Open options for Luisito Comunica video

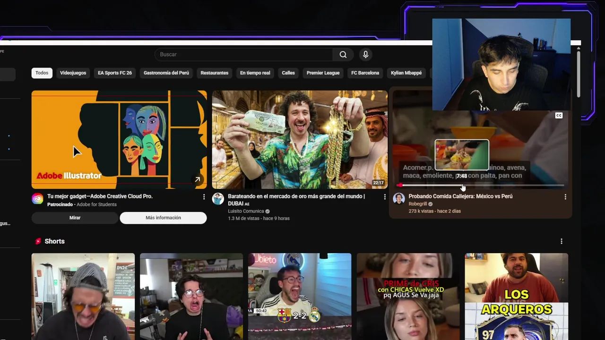(x=384, y=196)
